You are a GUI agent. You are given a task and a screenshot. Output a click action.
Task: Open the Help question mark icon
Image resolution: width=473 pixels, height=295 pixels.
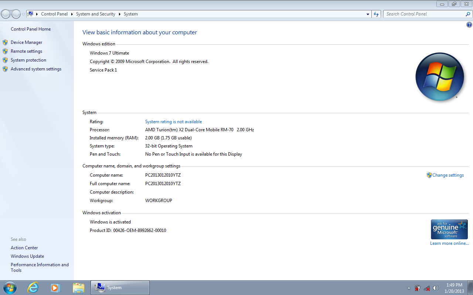click(x=469, y=25)
